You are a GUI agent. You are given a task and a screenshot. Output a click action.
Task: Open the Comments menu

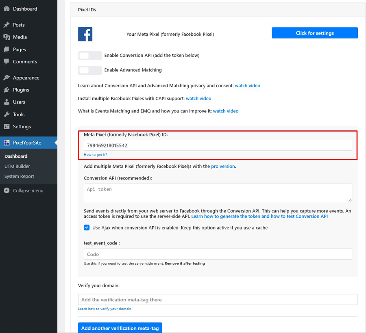coord(25,61)
